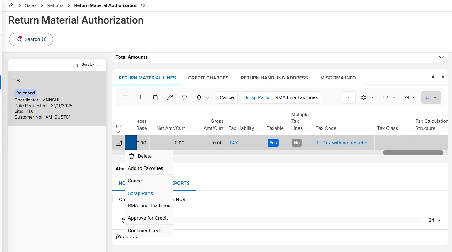This screenshot has height=252, width=452.
Task: Open the filter icon in lines toolbar
Action: point(125,97)
